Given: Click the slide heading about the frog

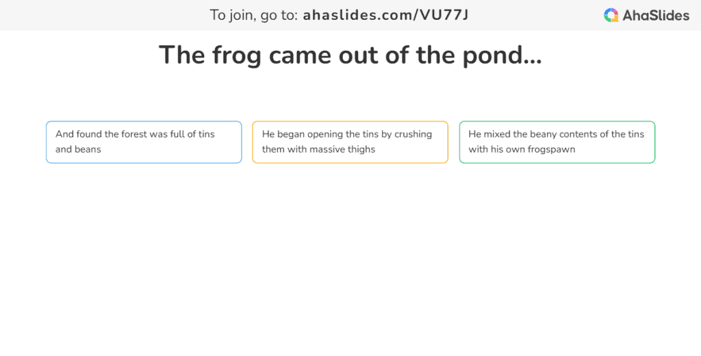Looking at the screenshot, I should [350, 55].
